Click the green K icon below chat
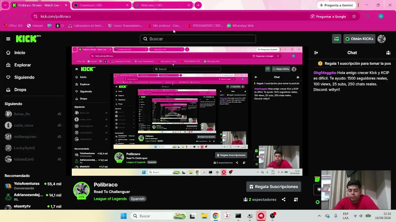 pyautogui.click(x=317, y=202)
